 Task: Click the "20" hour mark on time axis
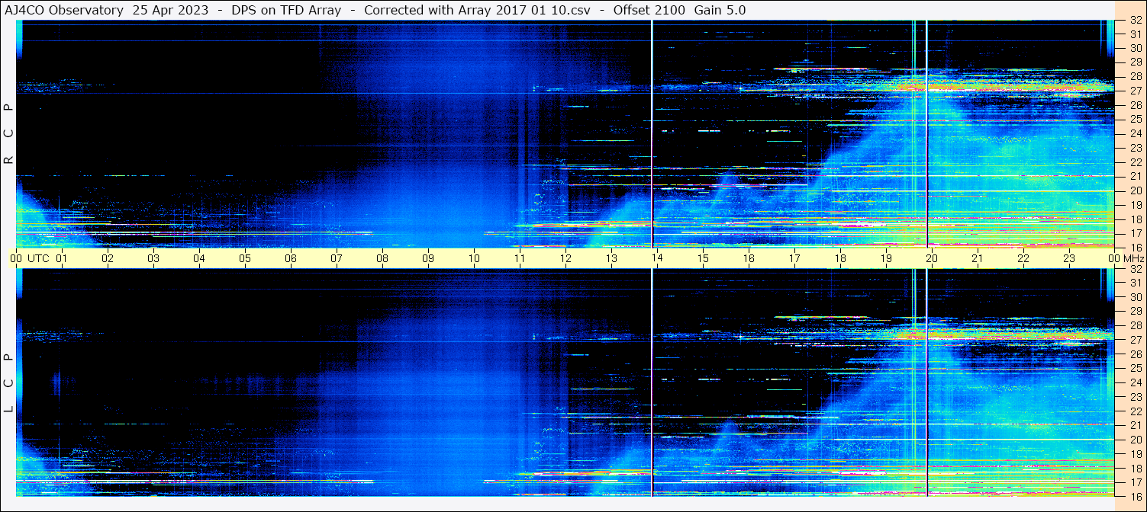[932, 258]
